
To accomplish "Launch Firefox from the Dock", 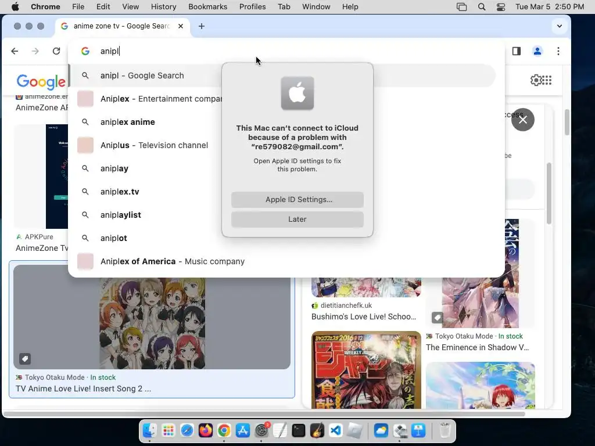I will click(x=205, y=431).
